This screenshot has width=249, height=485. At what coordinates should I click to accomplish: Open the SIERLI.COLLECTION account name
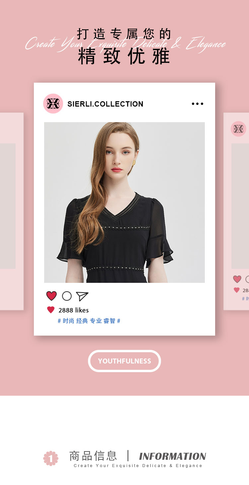point(105,104)
